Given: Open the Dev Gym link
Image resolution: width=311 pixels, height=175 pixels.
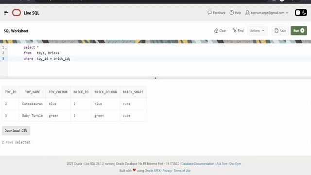Looking at the screenshot, I should click(x=235, y=164).
